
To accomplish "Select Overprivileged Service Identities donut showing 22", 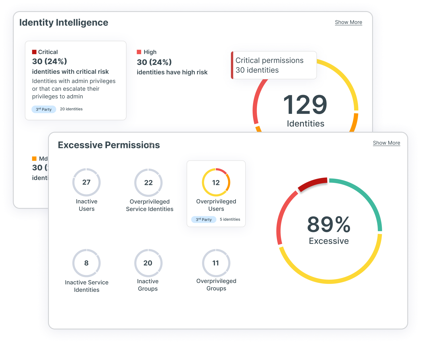I will (148, 183).
